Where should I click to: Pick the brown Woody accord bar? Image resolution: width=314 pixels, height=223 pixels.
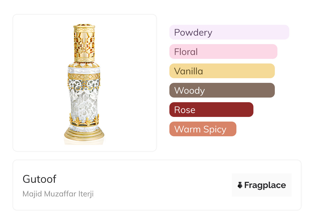[222, 90]
